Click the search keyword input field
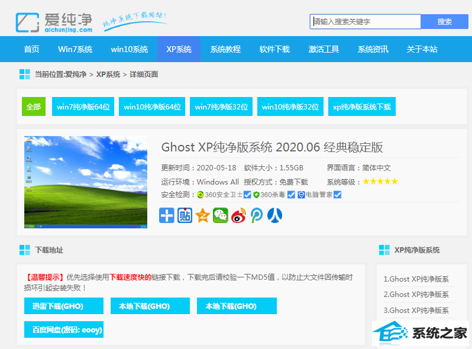The height and width of the screenshot is (349, 472). click(x=365, y=22)
